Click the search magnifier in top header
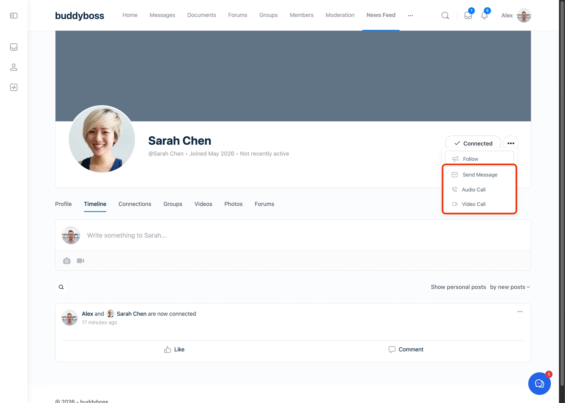Viewport: 565px width, 403px height. (x=445, y=16)
